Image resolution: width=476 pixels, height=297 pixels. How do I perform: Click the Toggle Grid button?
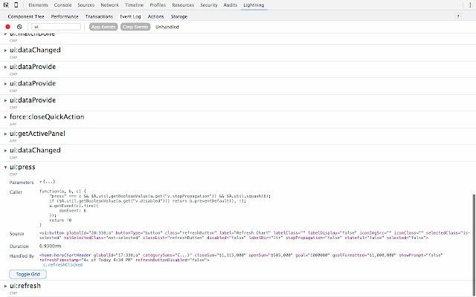tap(28, 274)
